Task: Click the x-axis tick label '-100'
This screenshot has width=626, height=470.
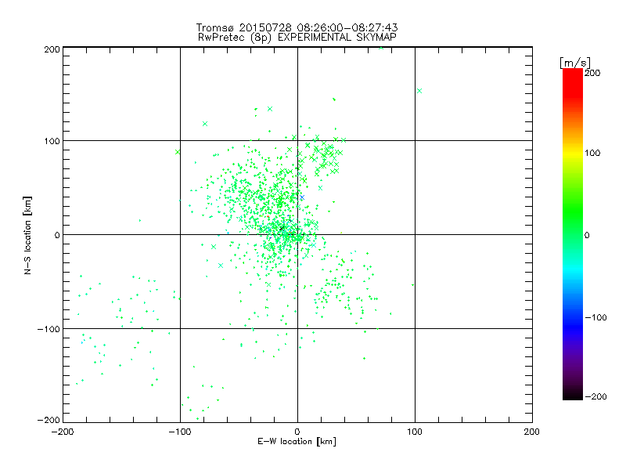Action: coord(180,432)
